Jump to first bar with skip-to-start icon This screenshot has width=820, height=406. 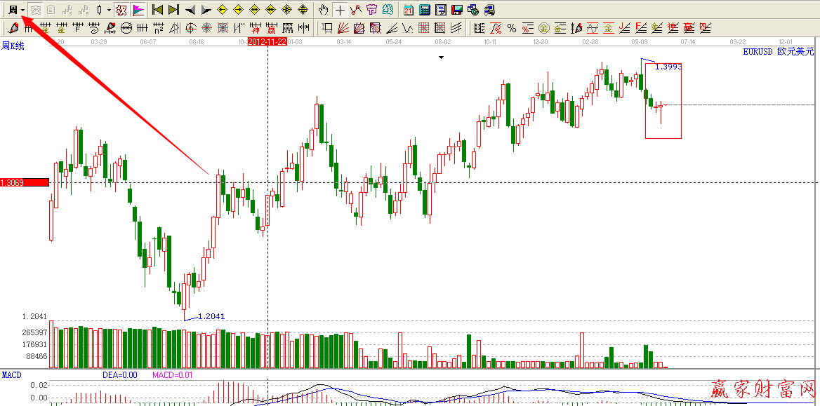click(157, 10)
